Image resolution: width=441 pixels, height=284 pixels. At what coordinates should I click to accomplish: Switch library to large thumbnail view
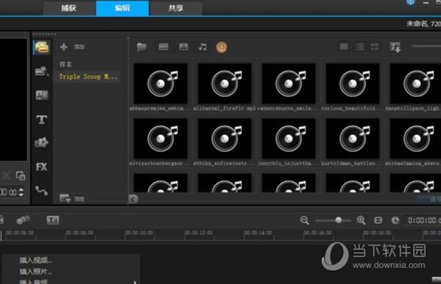point(344,47)
